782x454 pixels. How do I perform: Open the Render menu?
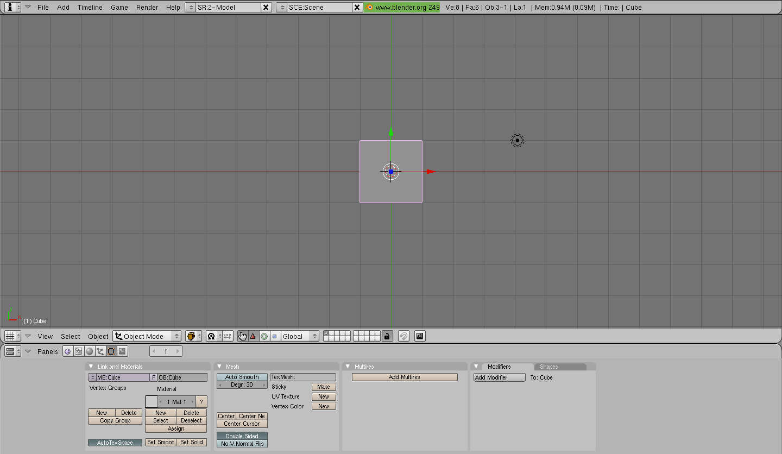(147, 8)
